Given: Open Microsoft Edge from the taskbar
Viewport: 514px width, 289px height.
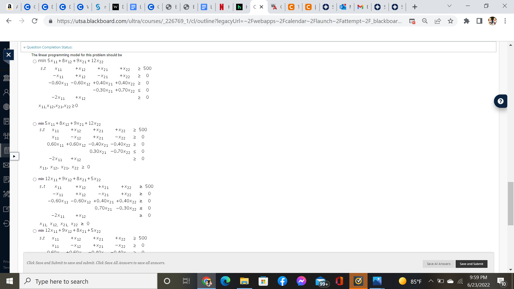Looking at the screenshot, I should click(x=225, y=281).
